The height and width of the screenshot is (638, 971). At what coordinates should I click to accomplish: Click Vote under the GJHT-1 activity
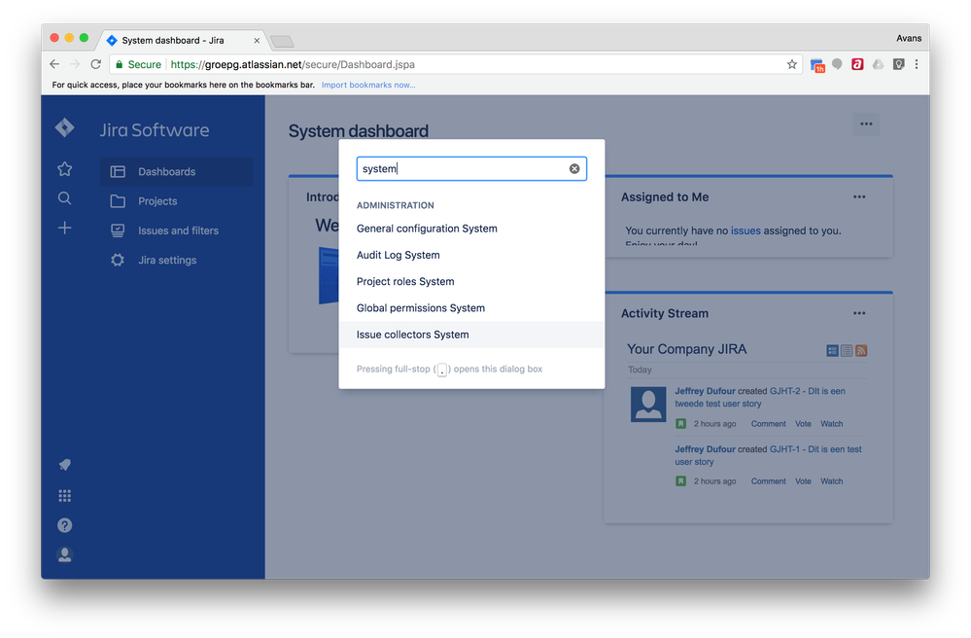tap(803, 481)
